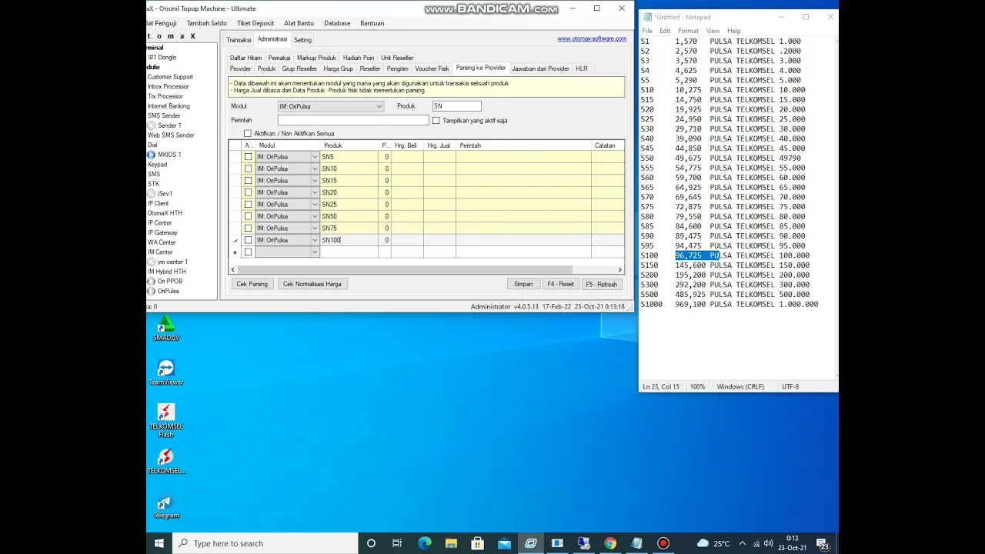
Task: Open the Telegram desktop shortcut
Action: coord(165,507)
